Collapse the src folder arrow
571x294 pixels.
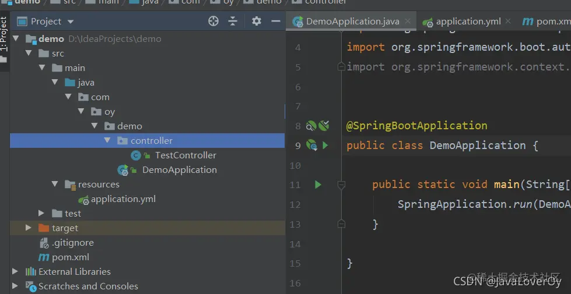(29, 53)
